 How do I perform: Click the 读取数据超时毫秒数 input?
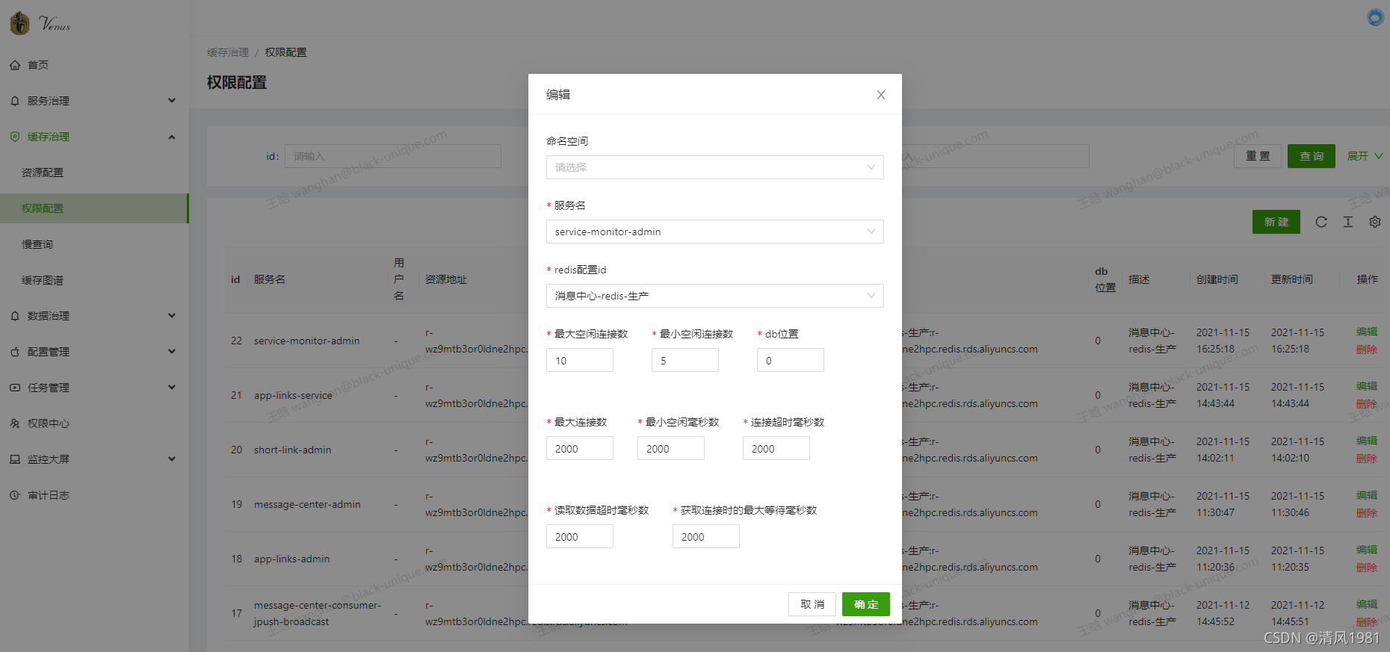pyautogui.click(x=580, y=536)
